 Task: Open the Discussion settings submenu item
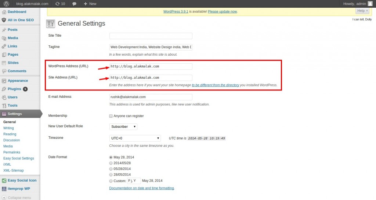[11, 140]
